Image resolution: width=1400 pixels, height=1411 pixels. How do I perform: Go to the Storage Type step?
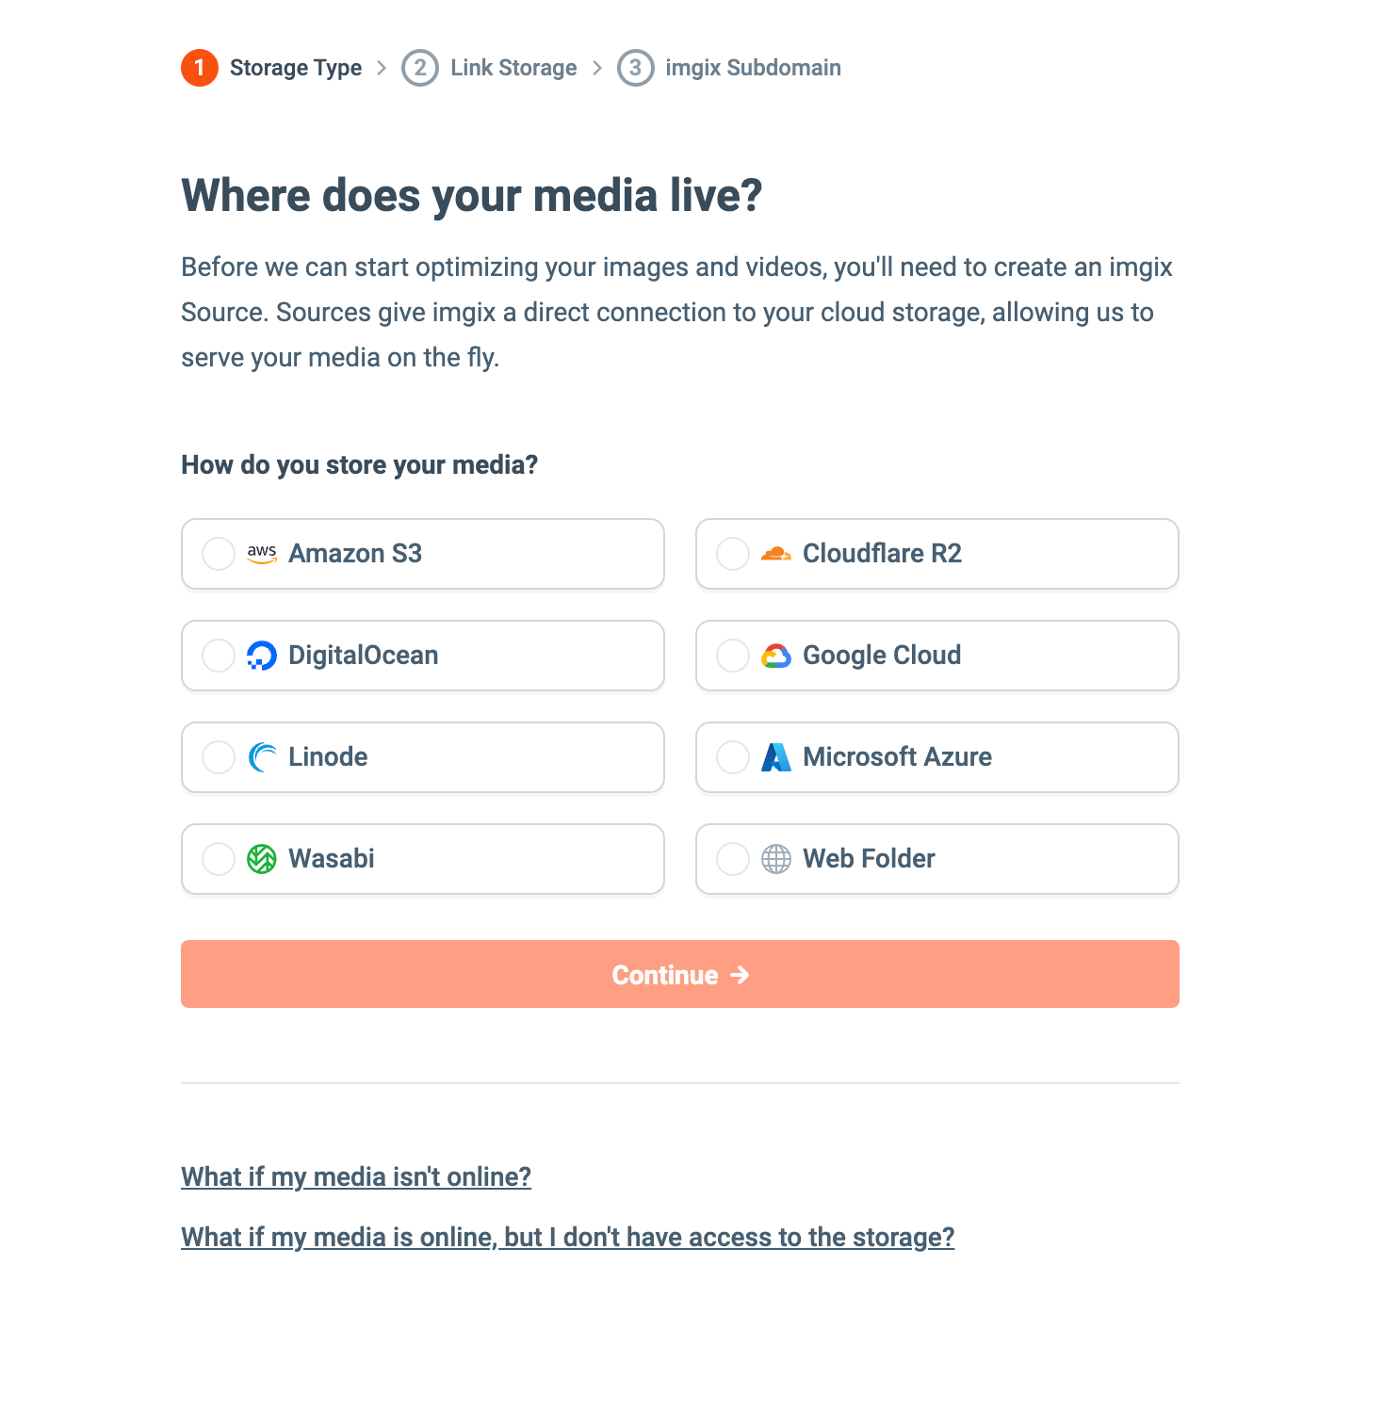click(x=271, y=68)
